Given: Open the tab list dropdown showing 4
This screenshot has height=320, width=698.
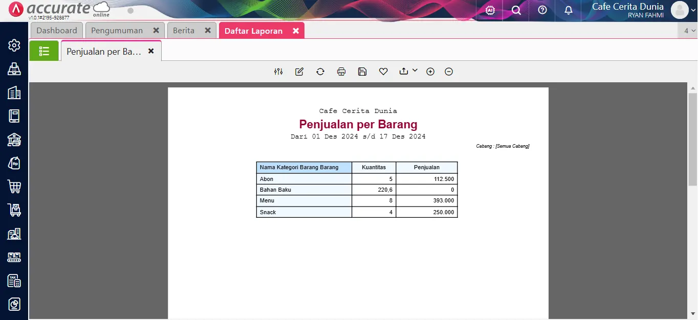Looking at the screenshot, I should pos(688,30).
